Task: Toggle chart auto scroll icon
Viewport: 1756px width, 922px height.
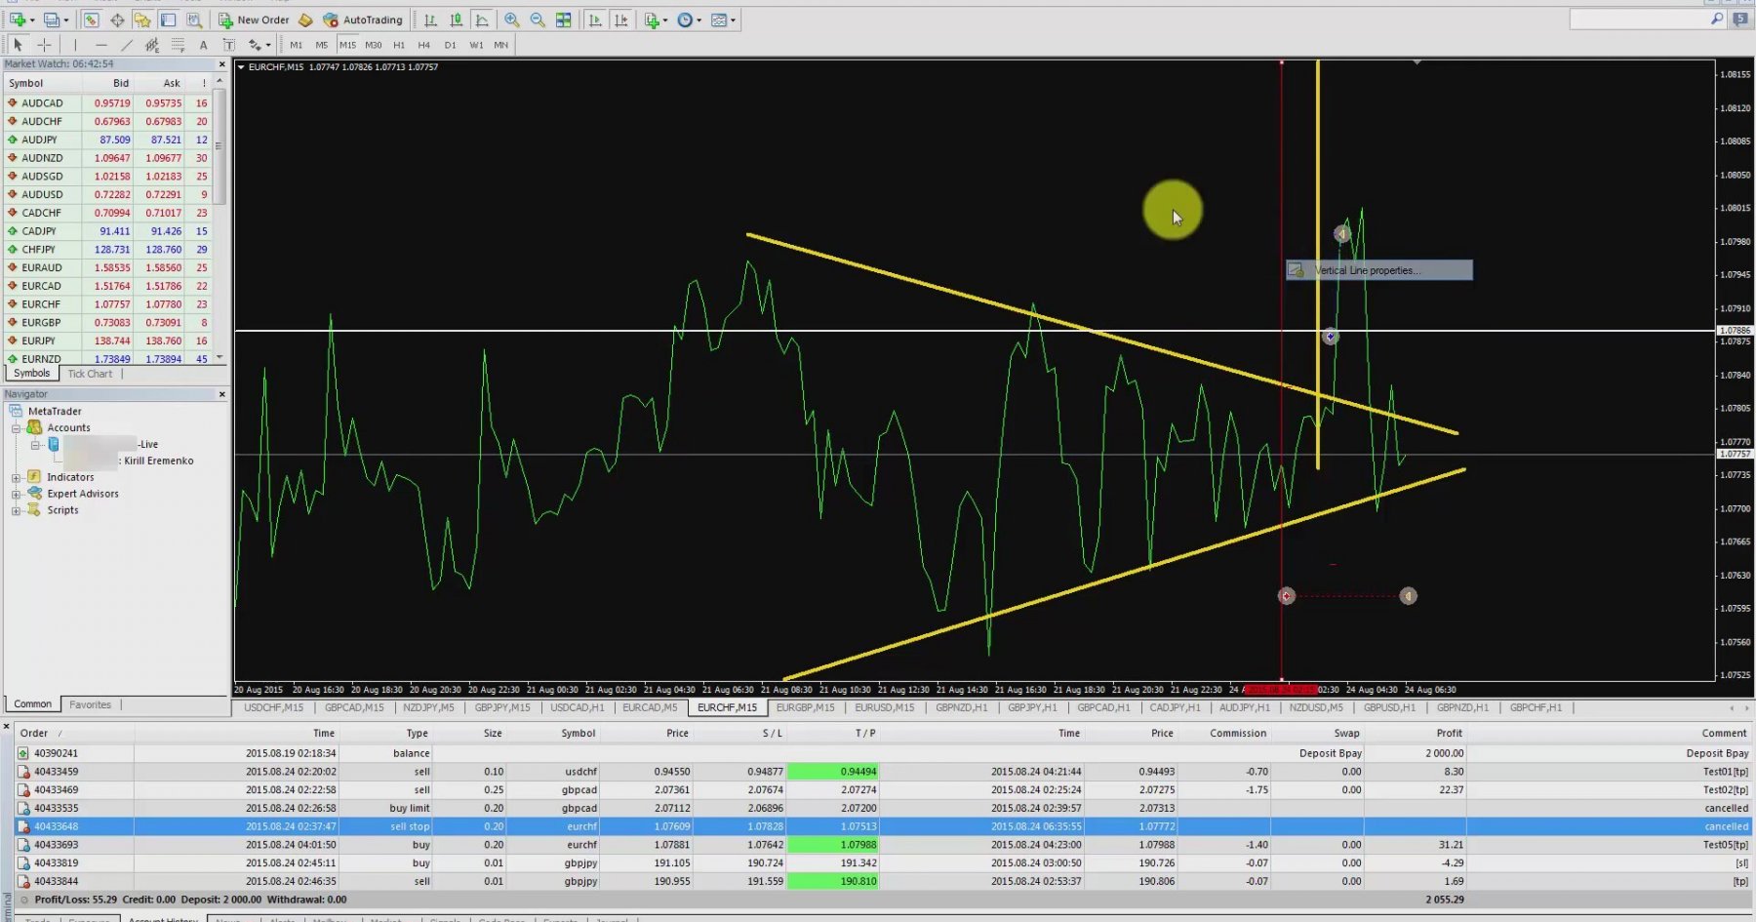Action: 595,20
